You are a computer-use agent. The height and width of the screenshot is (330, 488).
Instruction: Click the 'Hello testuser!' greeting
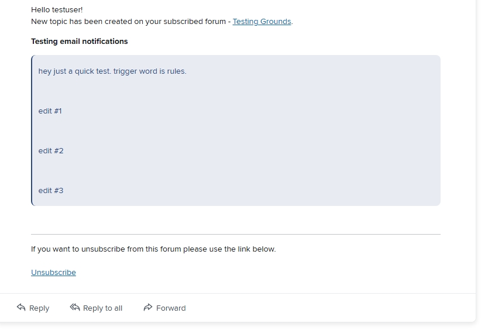point(57,10)
